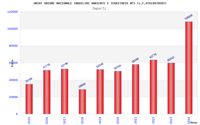Click the x-axis year label 2024
Image resolution: width=200 pixels, height=125 pixels.
pyautogui.click(x=189, y=120)
